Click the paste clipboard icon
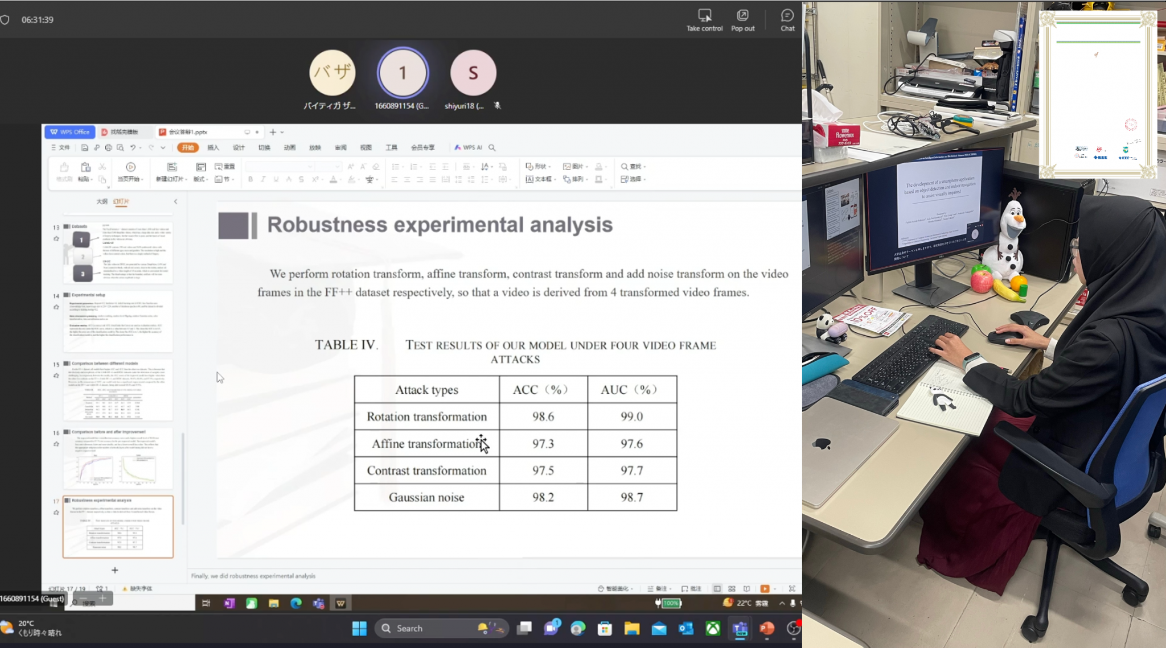Screen dimensions: 1166x648 85,167
